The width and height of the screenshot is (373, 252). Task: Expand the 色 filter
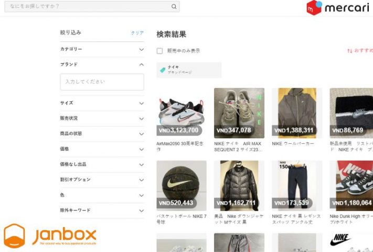click(x=141, y=195)
